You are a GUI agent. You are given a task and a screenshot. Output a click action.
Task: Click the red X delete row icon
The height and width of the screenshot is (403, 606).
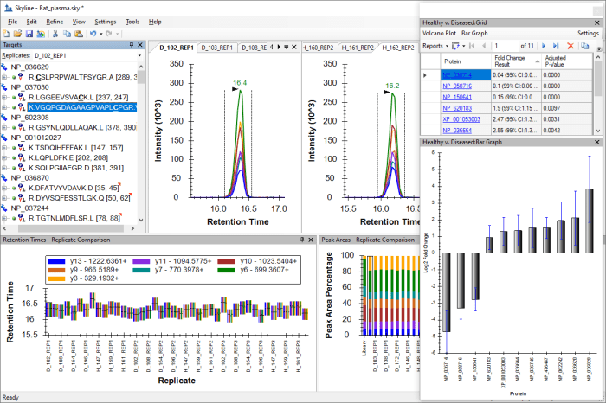pyautogui.click(x=569, y=45)
